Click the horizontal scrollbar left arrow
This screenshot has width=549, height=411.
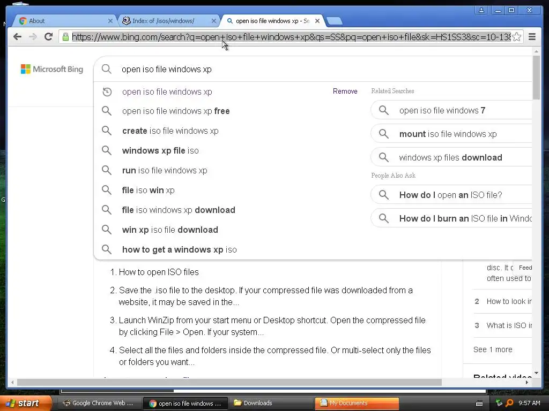pyautogui.click(x=12, y=382)
